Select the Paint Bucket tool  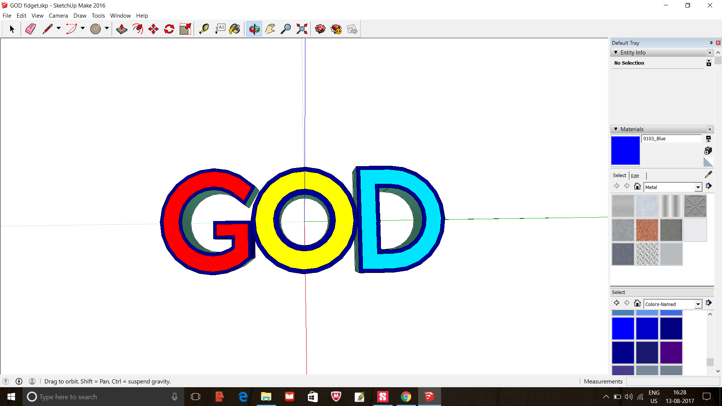(x=235, y=29)
